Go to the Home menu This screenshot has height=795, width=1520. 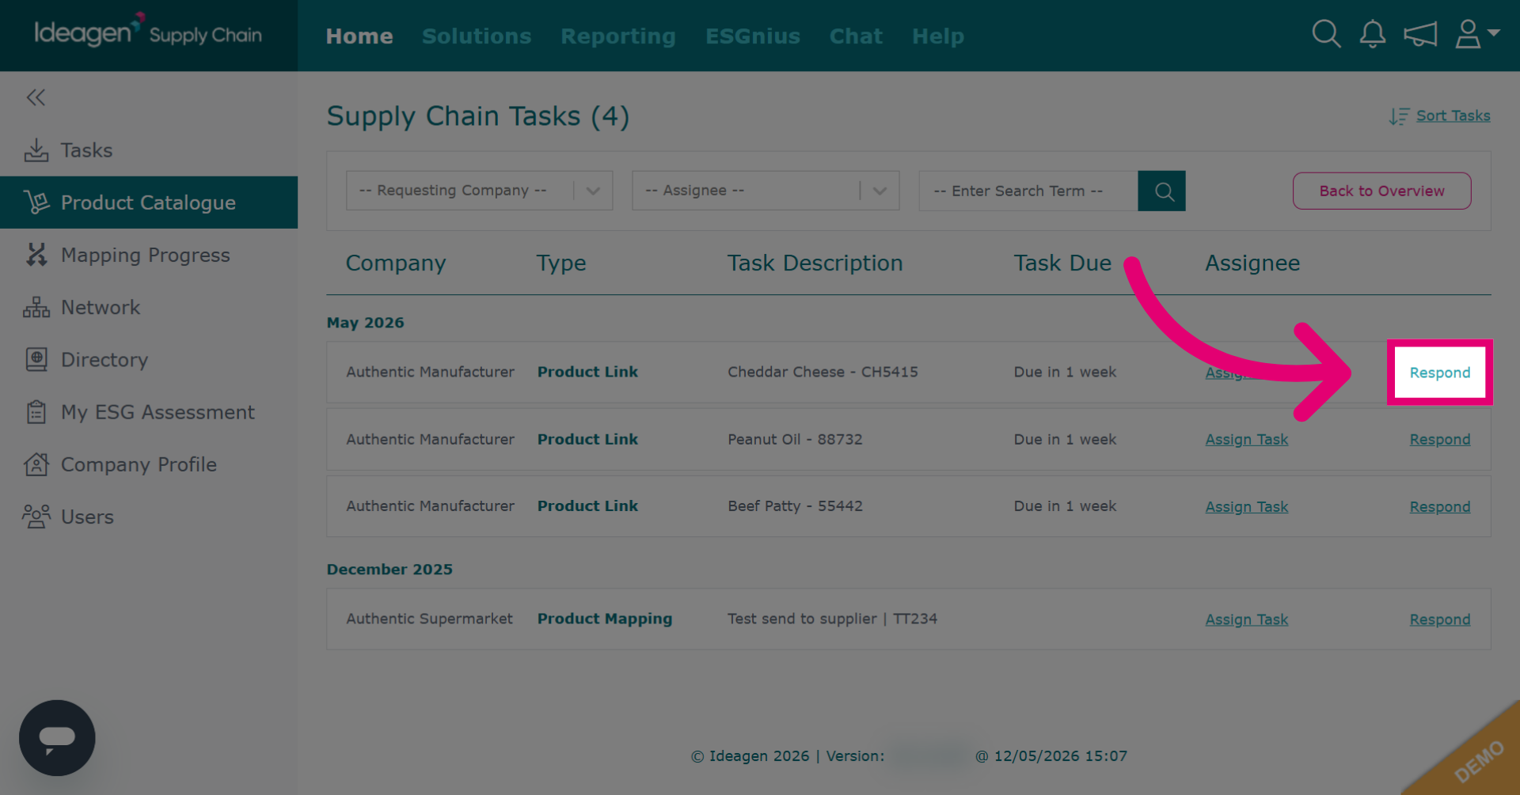click(x=359, y=36)
